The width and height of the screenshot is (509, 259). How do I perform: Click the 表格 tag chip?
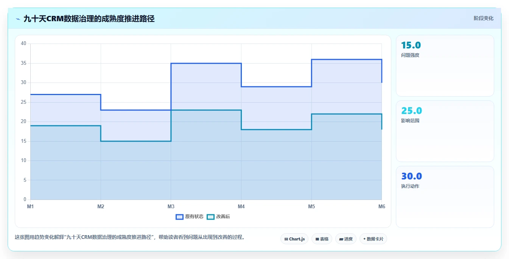[322, 239]
